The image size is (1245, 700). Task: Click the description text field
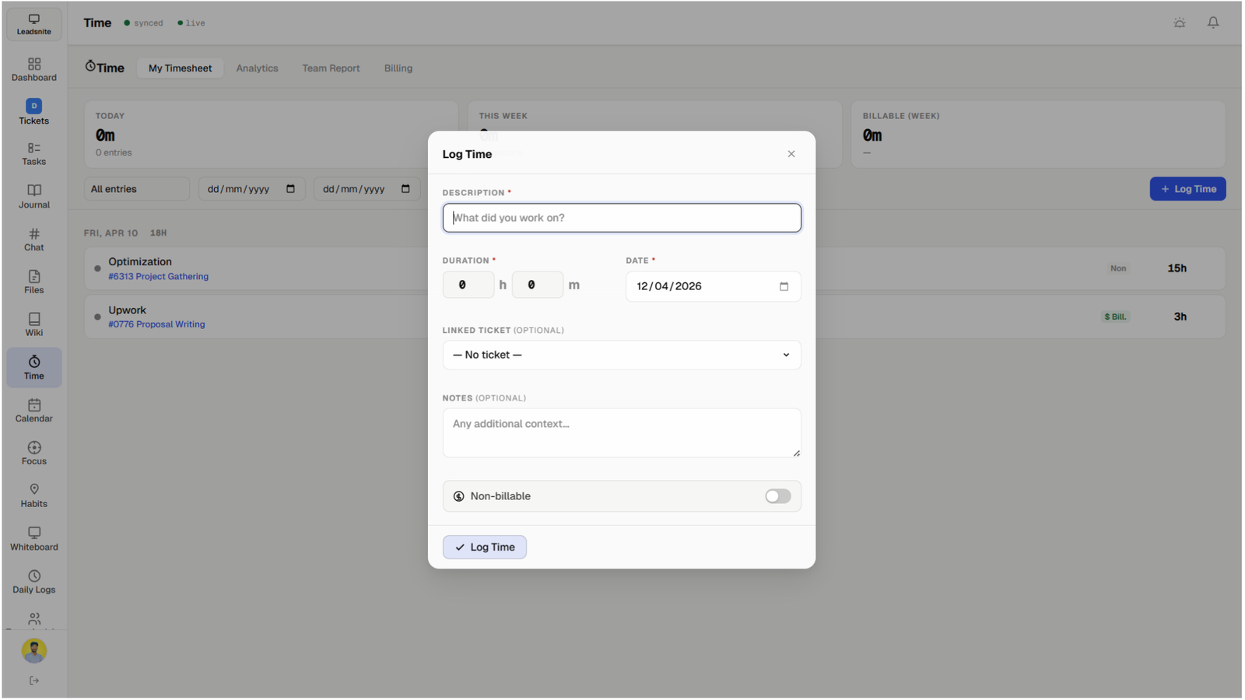click(621, 218)
